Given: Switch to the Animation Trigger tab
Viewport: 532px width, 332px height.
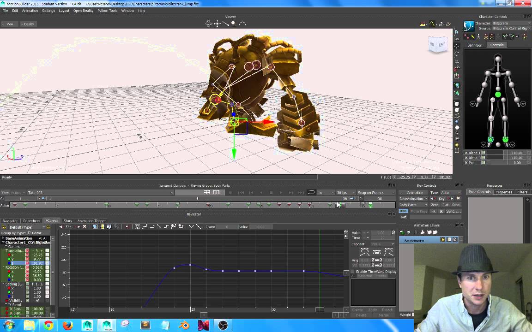Looking at the screenshot, I should 91,221.
